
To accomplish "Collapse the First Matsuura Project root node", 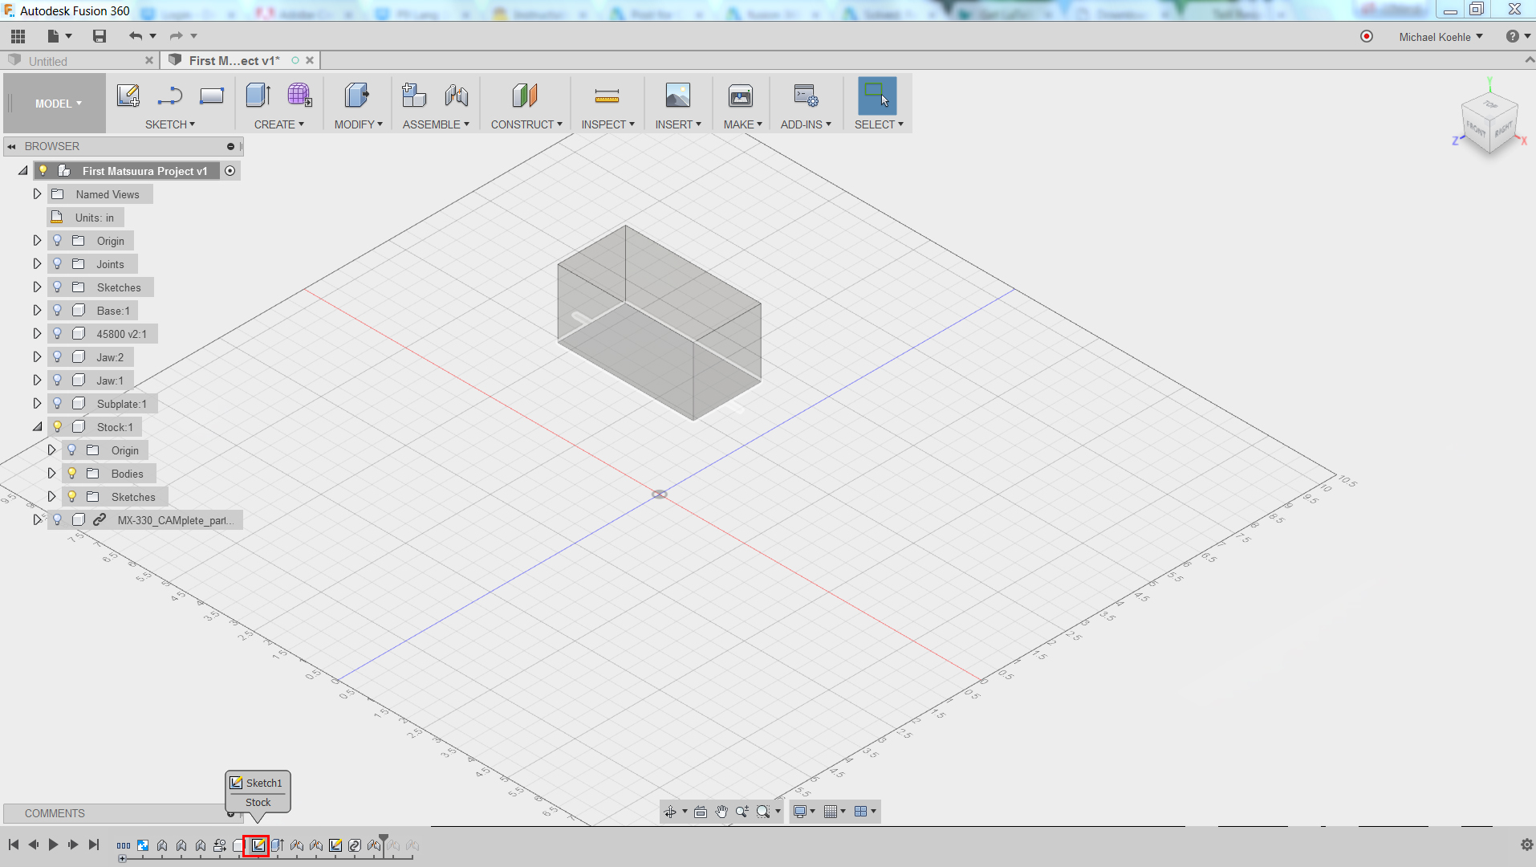I will click(x=22, y=170).
